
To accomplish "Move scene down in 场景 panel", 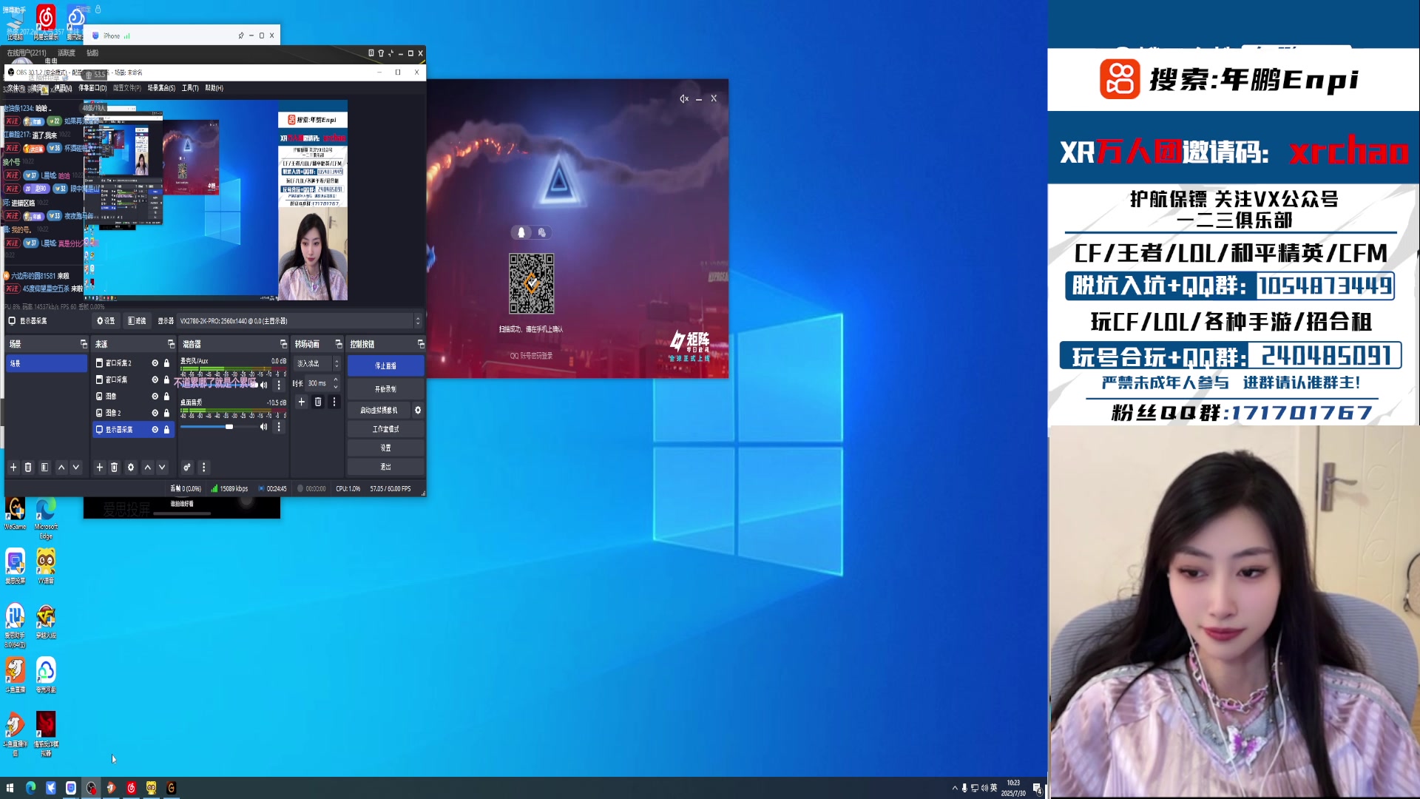I will (75, 468).
